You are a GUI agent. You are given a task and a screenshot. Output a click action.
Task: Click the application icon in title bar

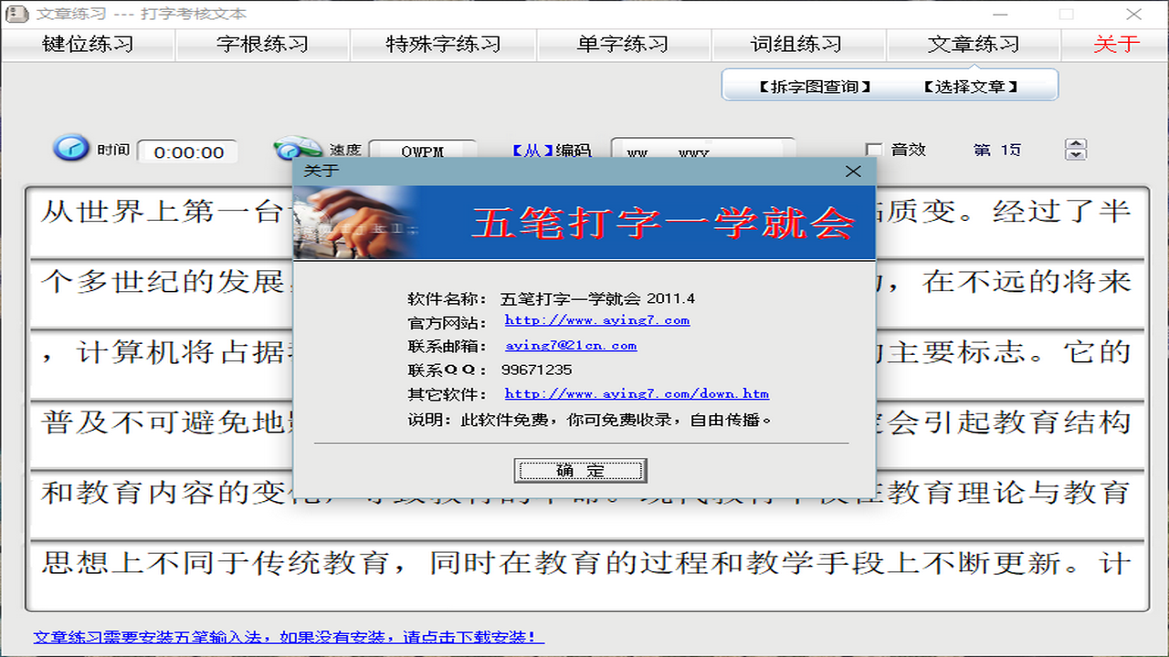[x=16, y=14]
